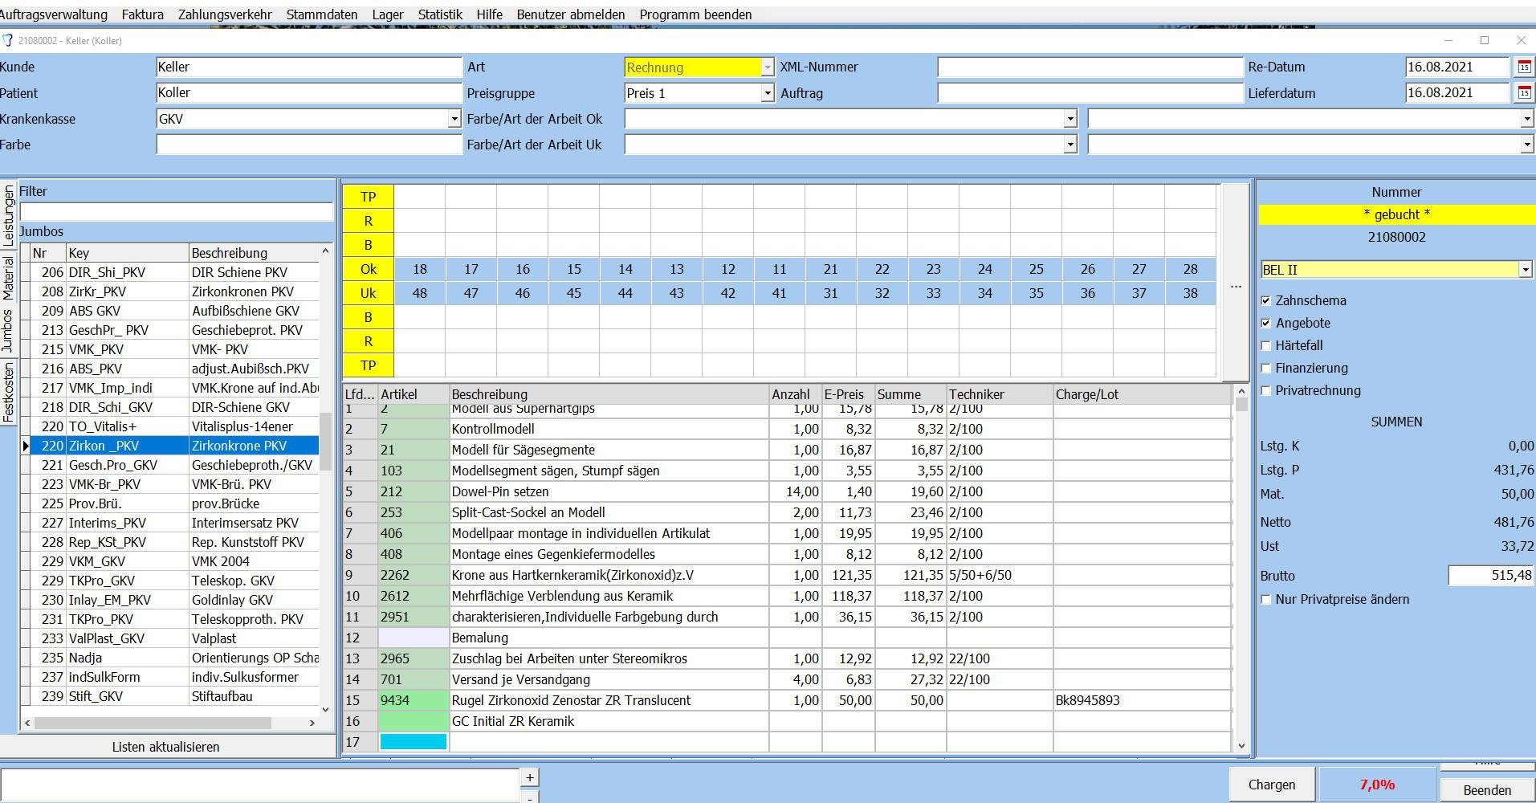Enable Nur Privatpreise ändern checkbox
The image size is (1536, 803).
(x=1266, y=600)
